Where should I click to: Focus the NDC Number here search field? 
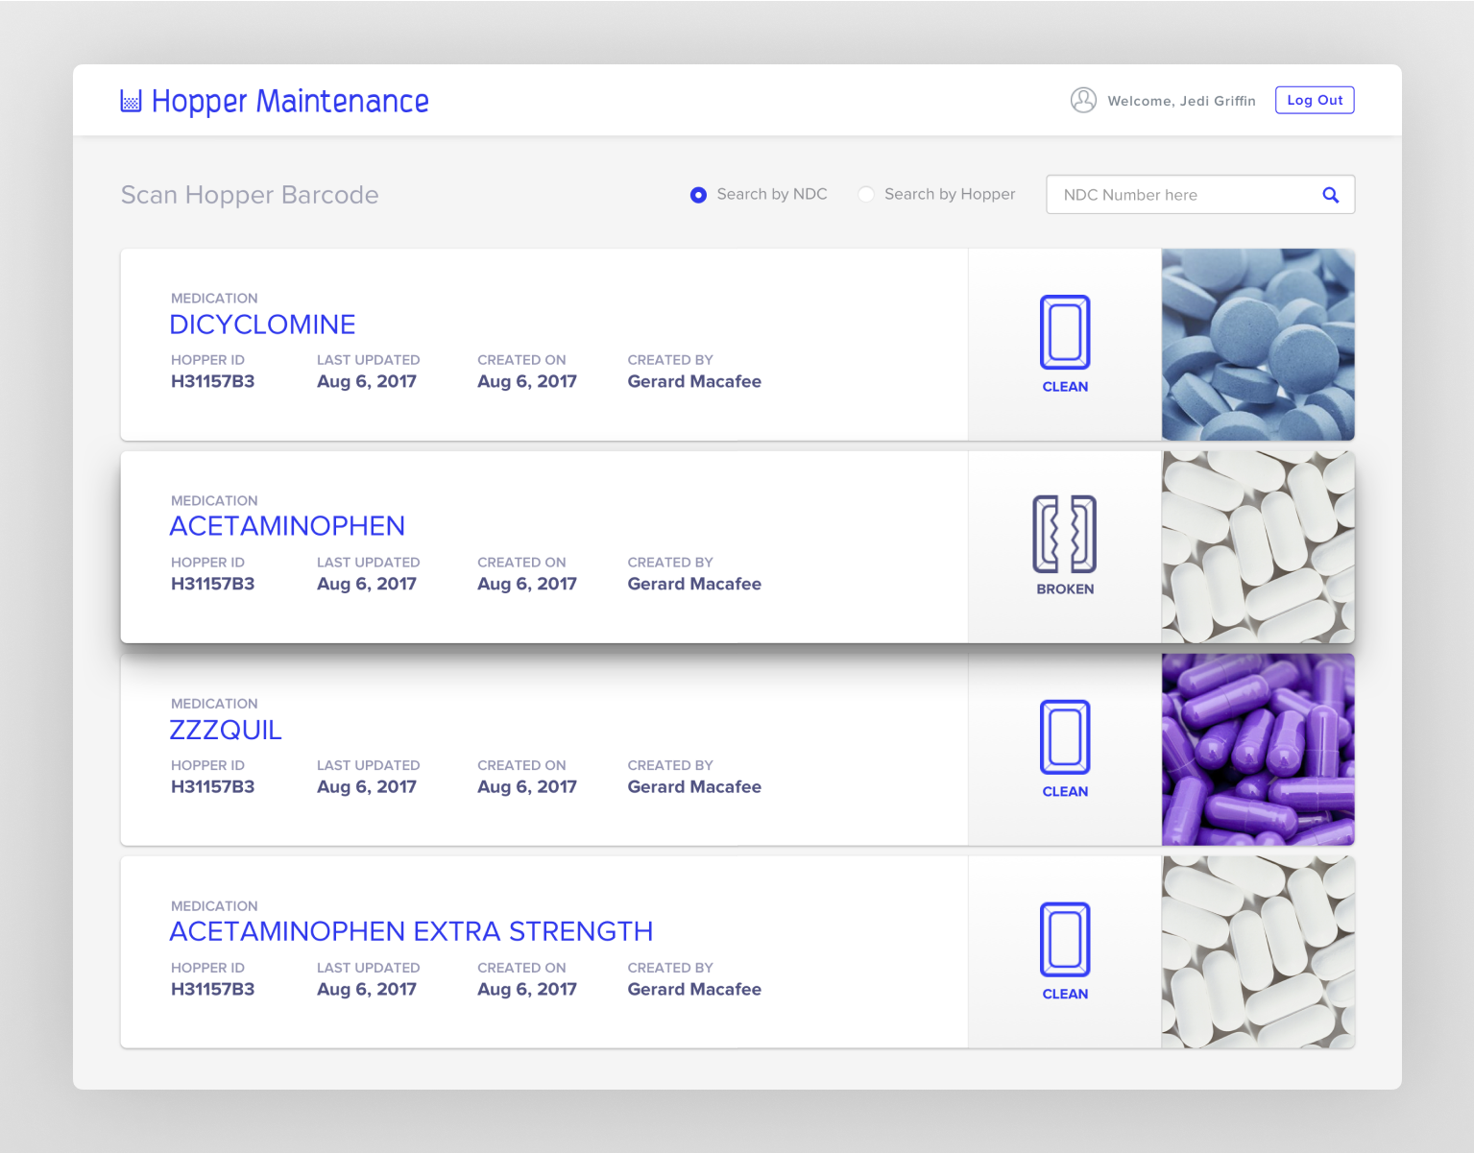click(1200, 195)
